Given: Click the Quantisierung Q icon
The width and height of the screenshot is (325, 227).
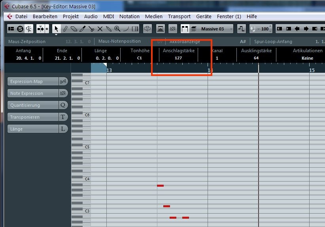Looking at the screenshot, I should [63, 105].
